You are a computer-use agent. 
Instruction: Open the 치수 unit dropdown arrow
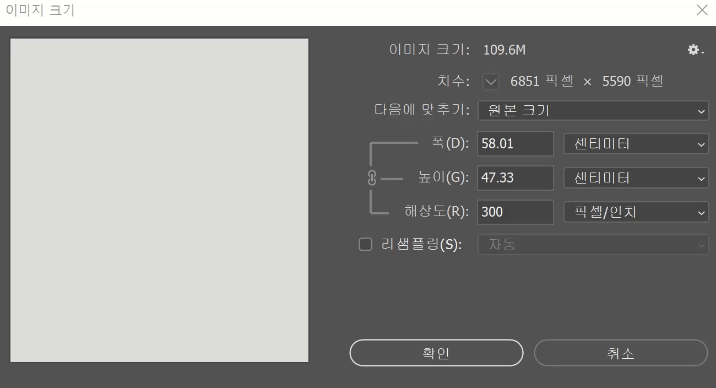[491, 82]
